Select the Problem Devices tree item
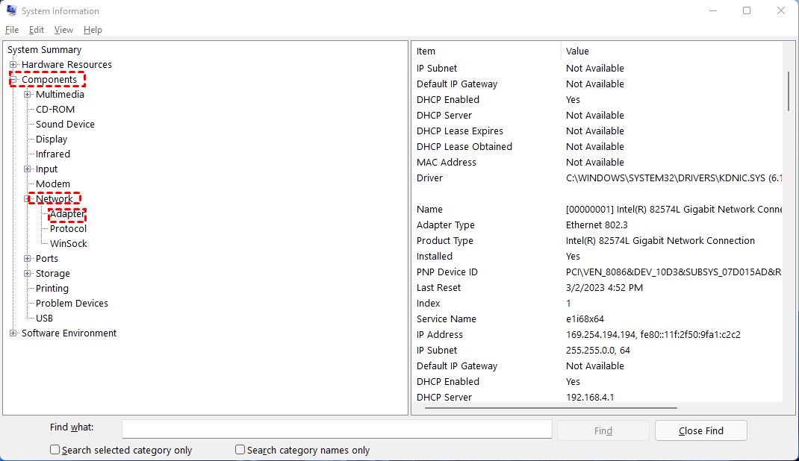 [x=72, y=304]
